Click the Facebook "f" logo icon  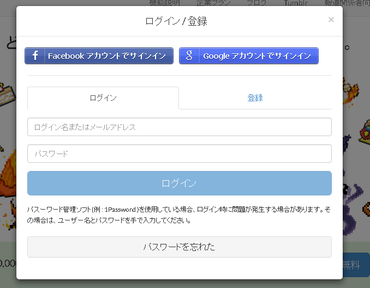35,56
